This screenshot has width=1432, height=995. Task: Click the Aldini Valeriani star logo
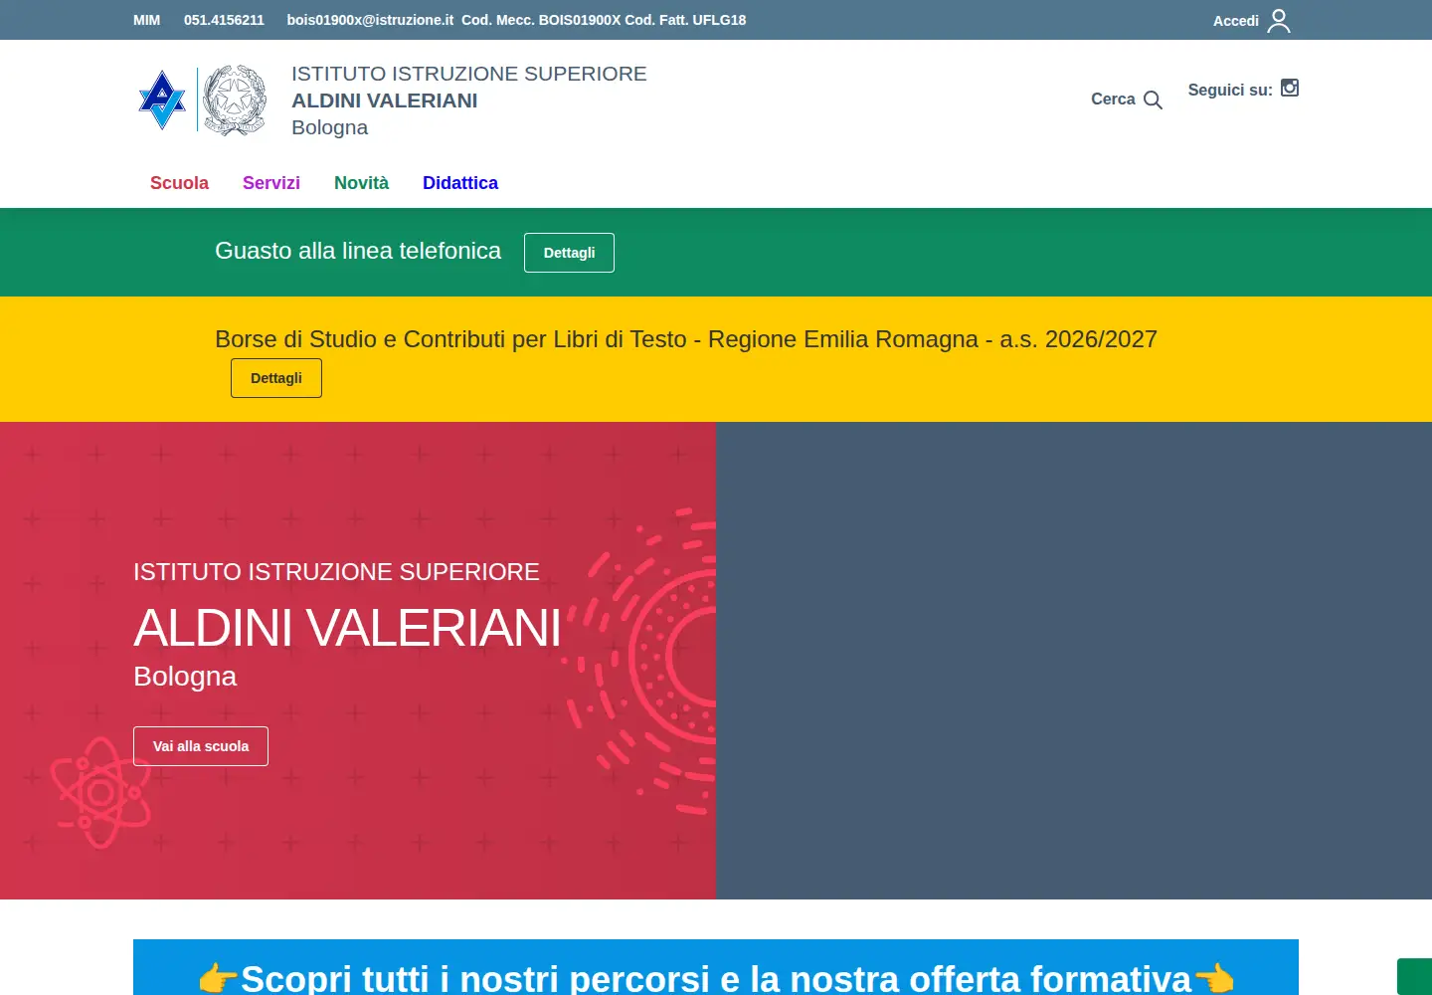click(162, 99)
